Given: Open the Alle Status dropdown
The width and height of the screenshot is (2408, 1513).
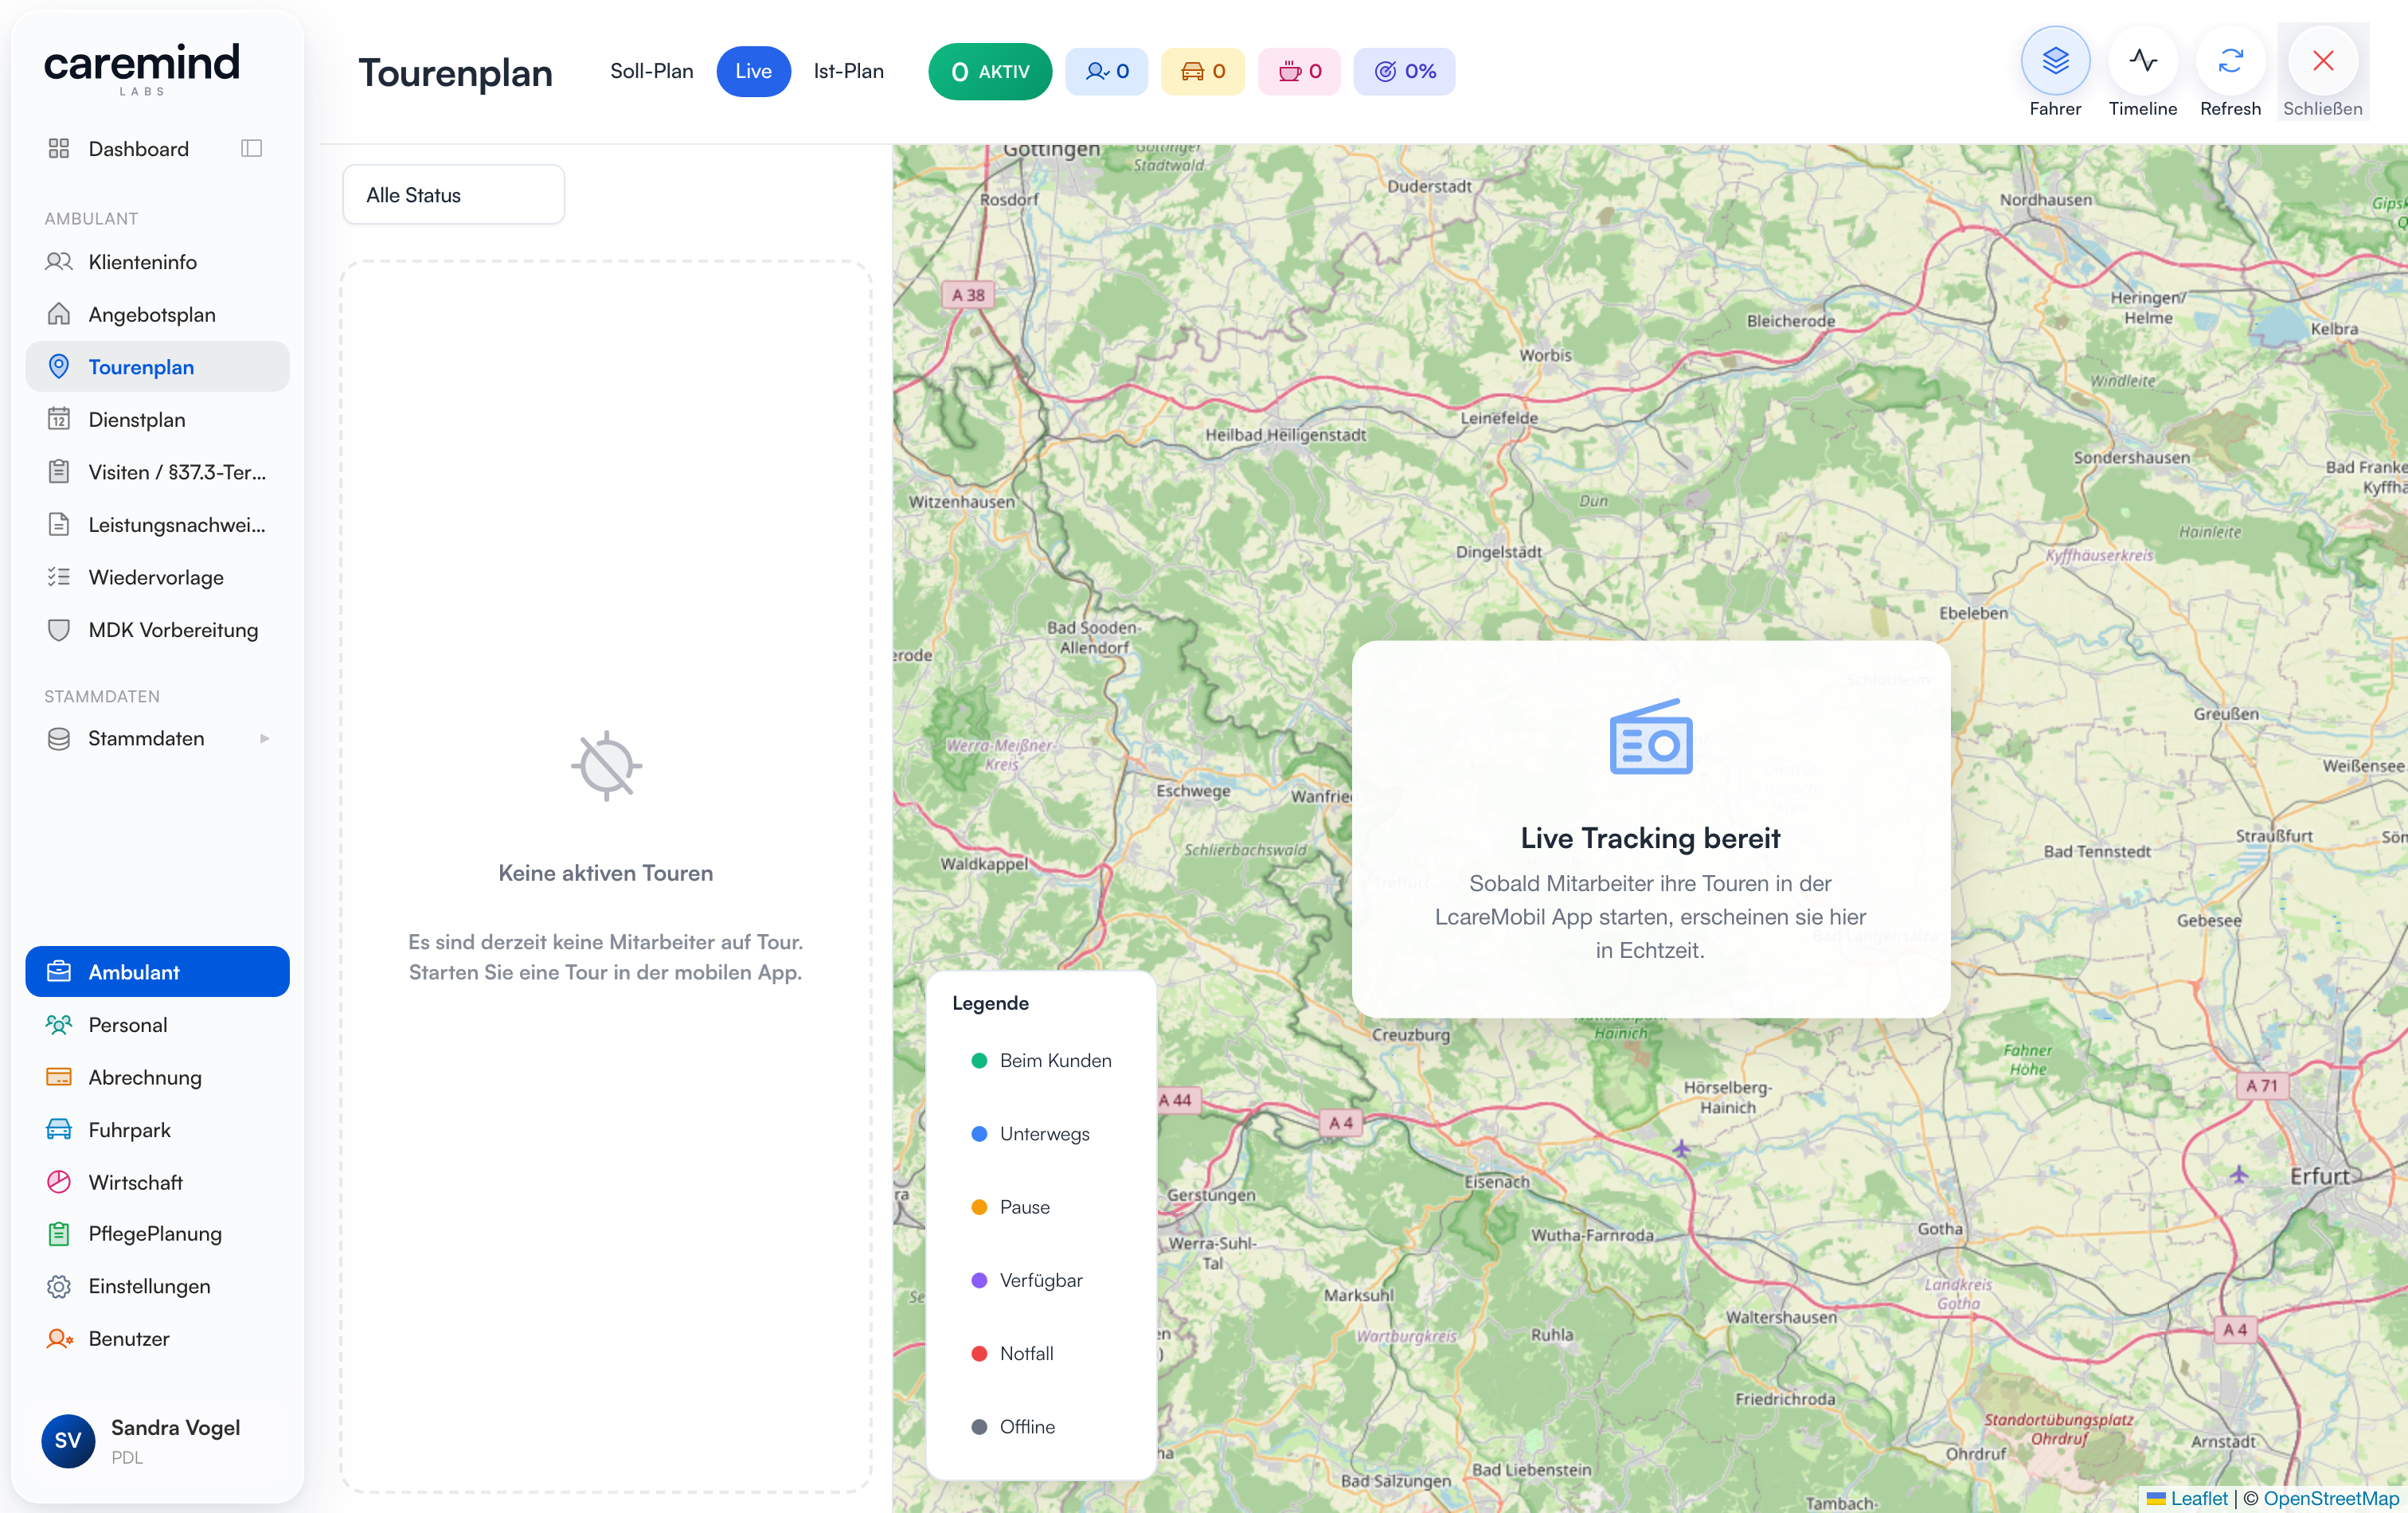Looking at the screenshot, I should click(453, 195).
